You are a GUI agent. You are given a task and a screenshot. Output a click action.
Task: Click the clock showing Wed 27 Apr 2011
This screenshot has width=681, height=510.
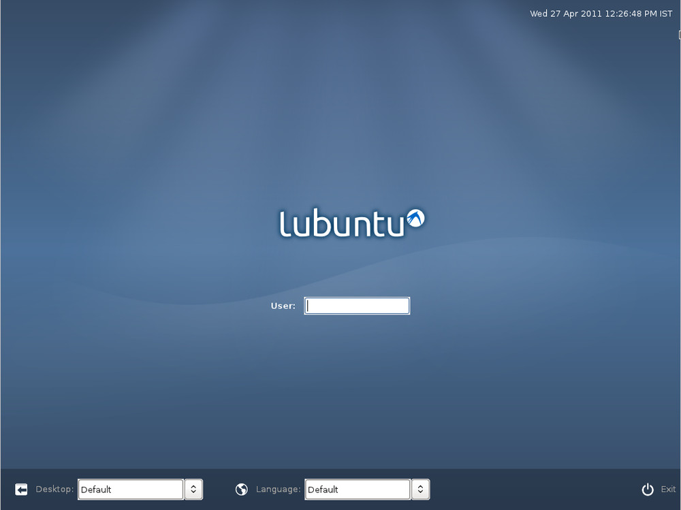[x=599, y=12]
